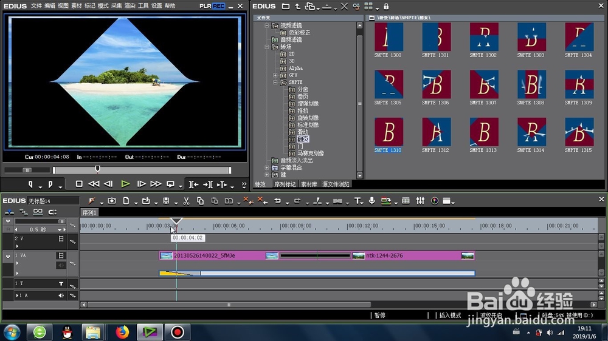Jump to next edit point
Image resolution: width=608 pixels, height=341 pixels.
[x=208, y=184]
